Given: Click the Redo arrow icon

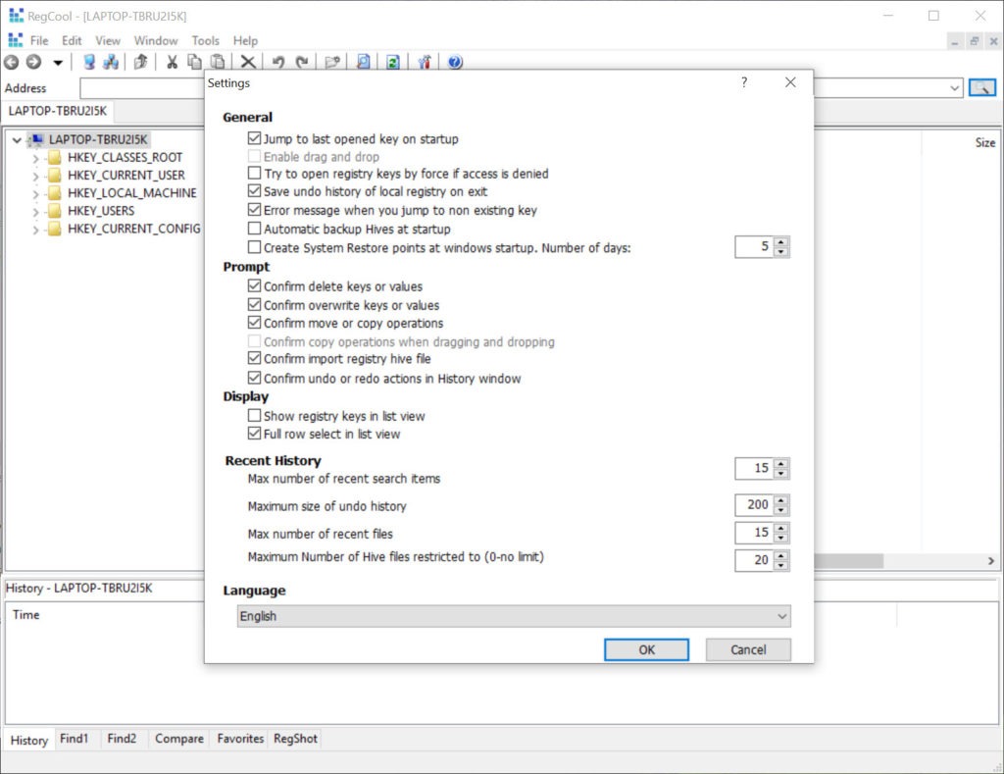Looking at the screenshot, I should (x=302, y=62).
